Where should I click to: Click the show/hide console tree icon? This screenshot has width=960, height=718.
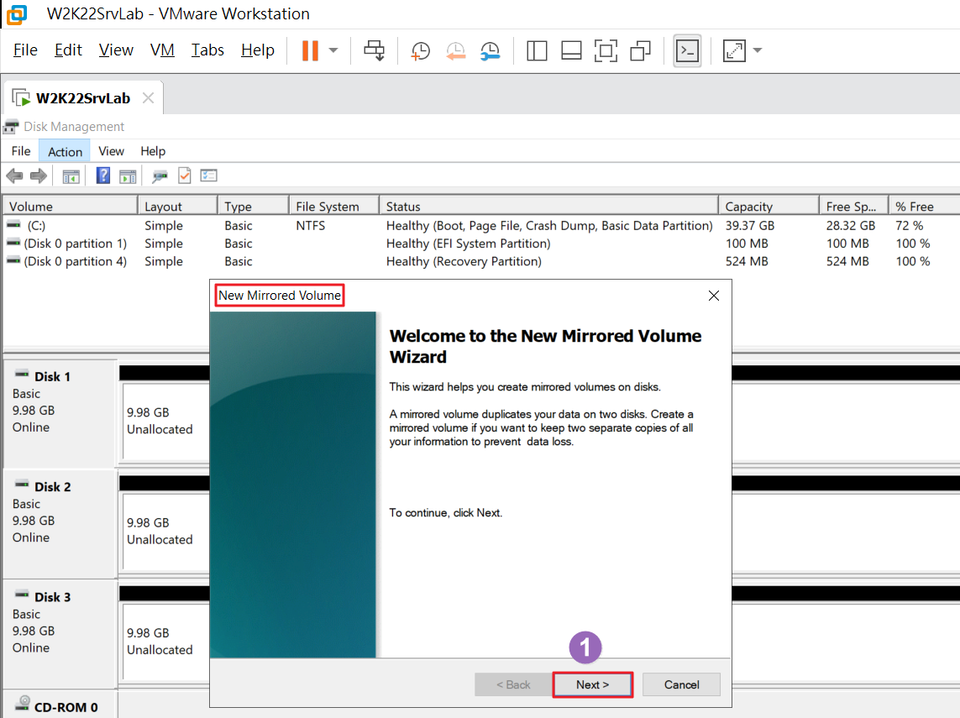(x=71, y=176)
